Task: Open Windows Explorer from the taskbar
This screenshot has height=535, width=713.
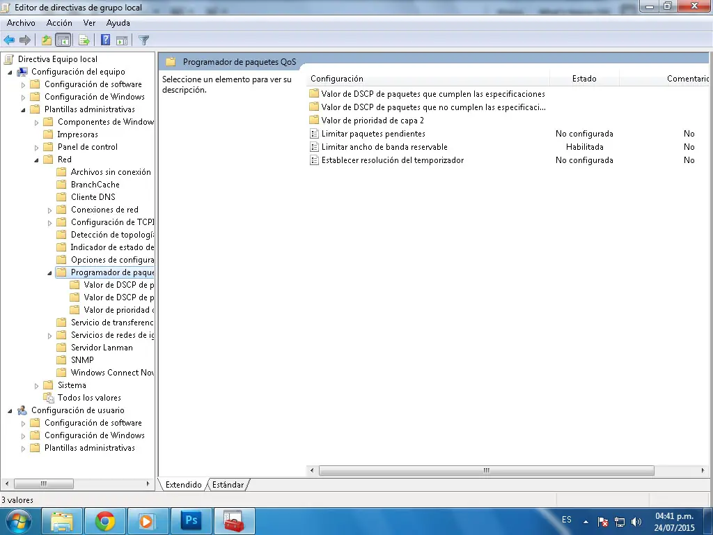Action: (x=62, y=521)
